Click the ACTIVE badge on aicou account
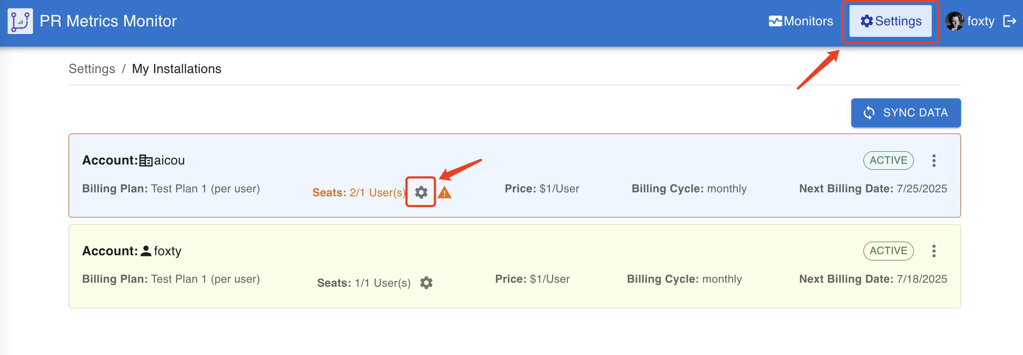The height and width of the screenshot is (355, 1023). click(x=888, y=160)
